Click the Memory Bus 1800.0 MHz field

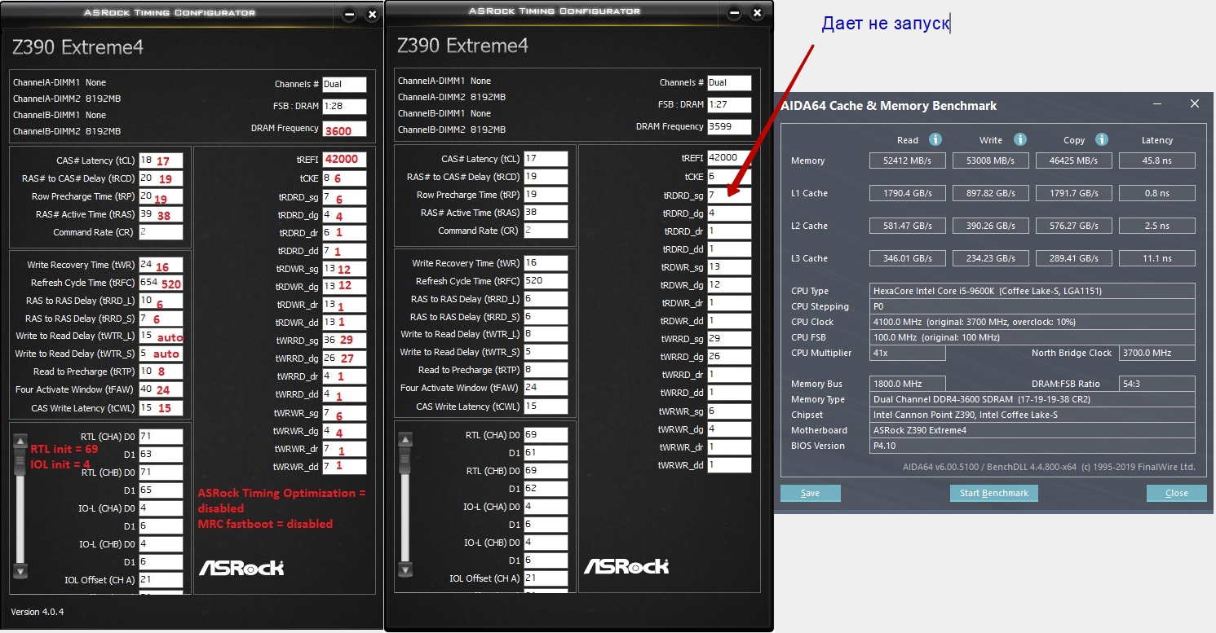pos(907,384)
